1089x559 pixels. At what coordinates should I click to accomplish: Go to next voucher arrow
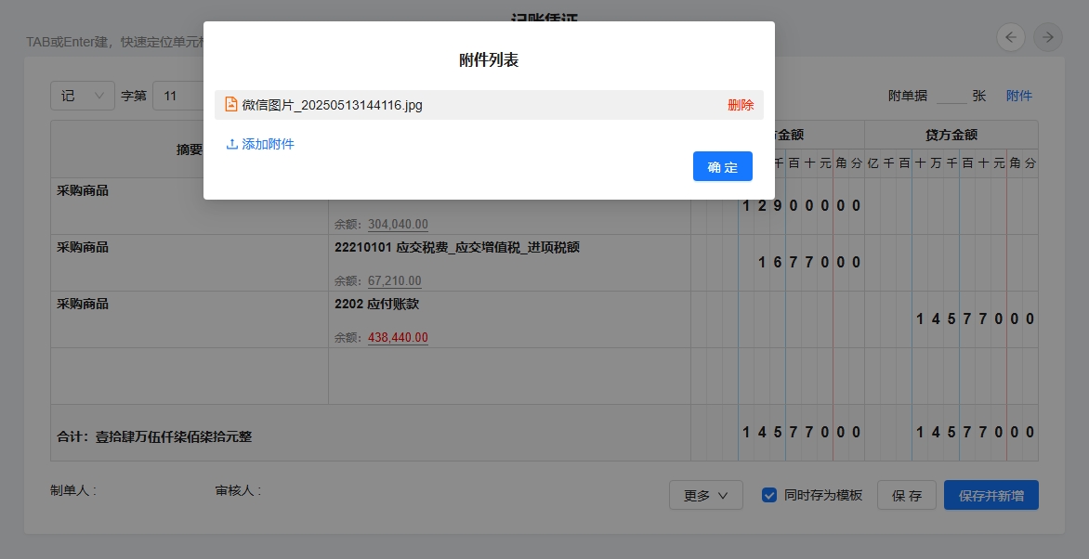[x=1048, y=37]
